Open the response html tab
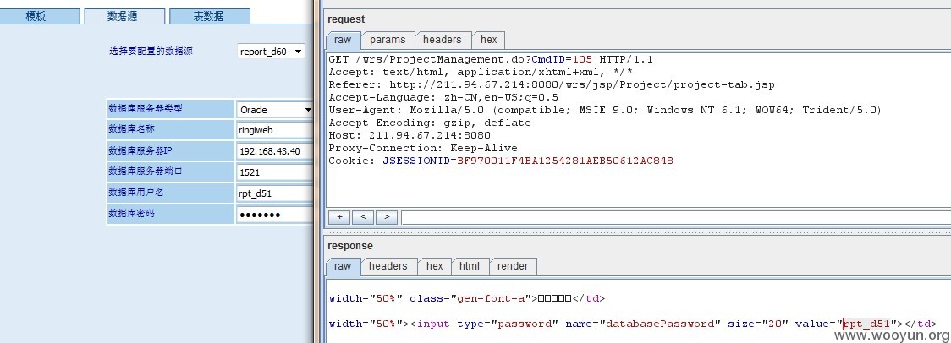951x343 pixels. [x=470, y=267]
